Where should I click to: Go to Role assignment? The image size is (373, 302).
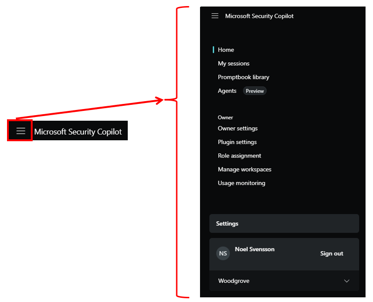(x=239, y=156)
